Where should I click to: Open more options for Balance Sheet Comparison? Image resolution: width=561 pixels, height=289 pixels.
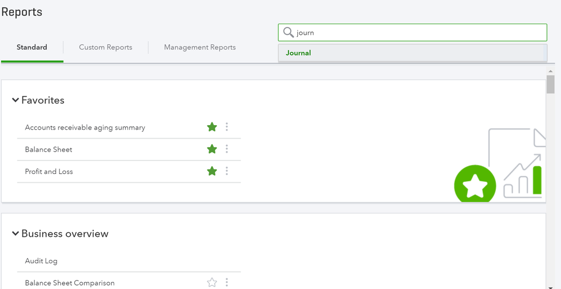[227, 283]
